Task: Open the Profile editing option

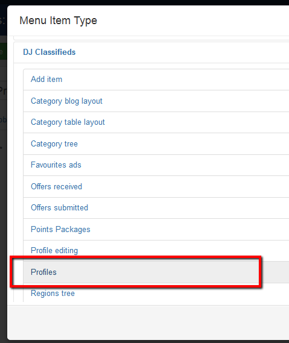Action: [x=156, y=251]
